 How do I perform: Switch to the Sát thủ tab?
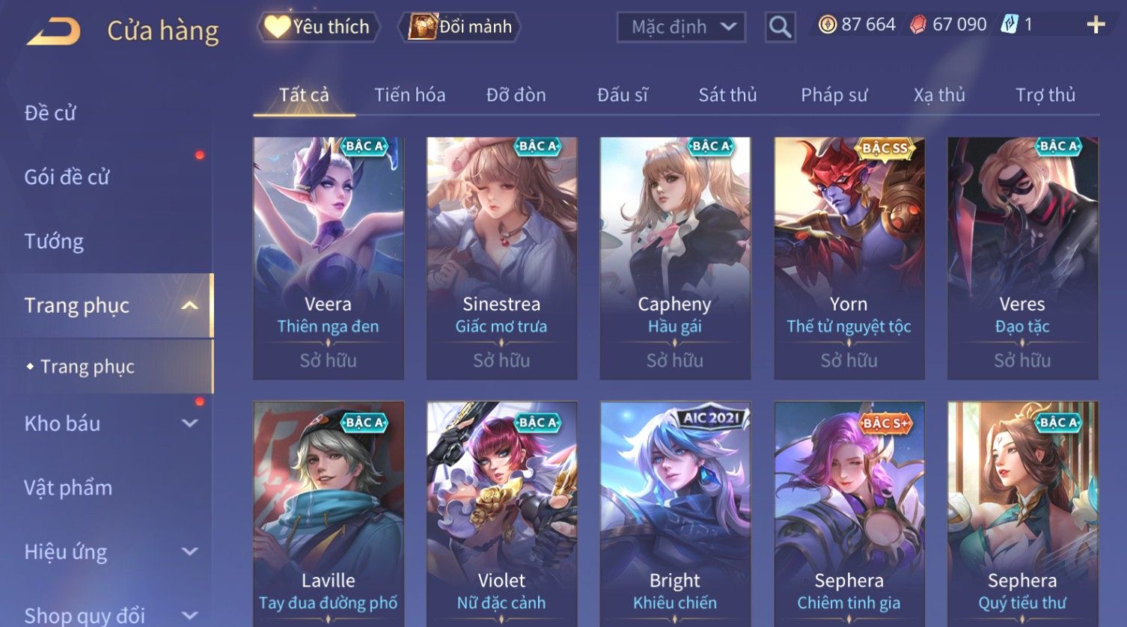[727, 95]
